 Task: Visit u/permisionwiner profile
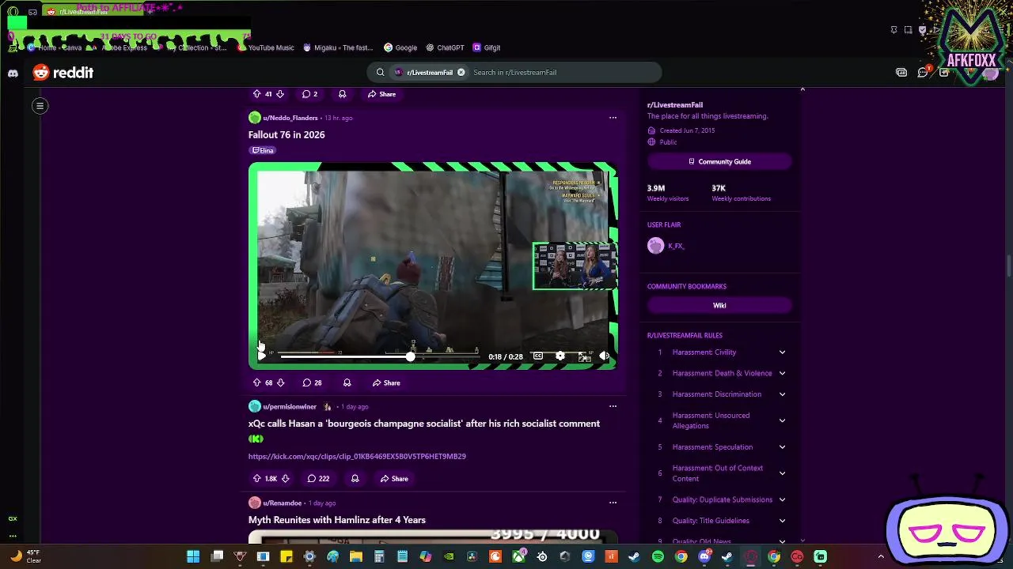click(290, 406)
